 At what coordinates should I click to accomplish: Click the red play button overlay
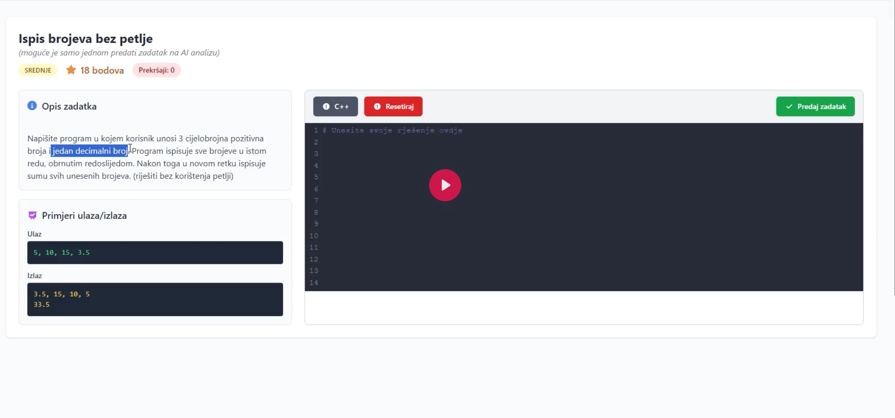pos(445,185)
